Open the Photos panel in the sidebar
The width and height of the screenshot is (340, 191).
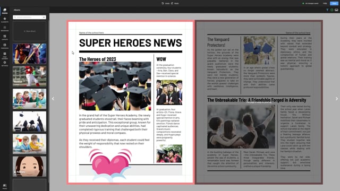[x=5, y=11]
